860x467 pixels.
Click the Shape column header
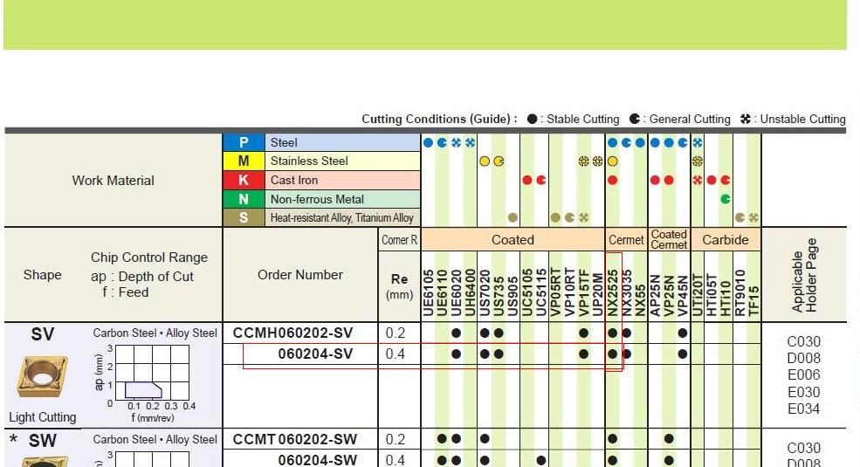[42, 275]
